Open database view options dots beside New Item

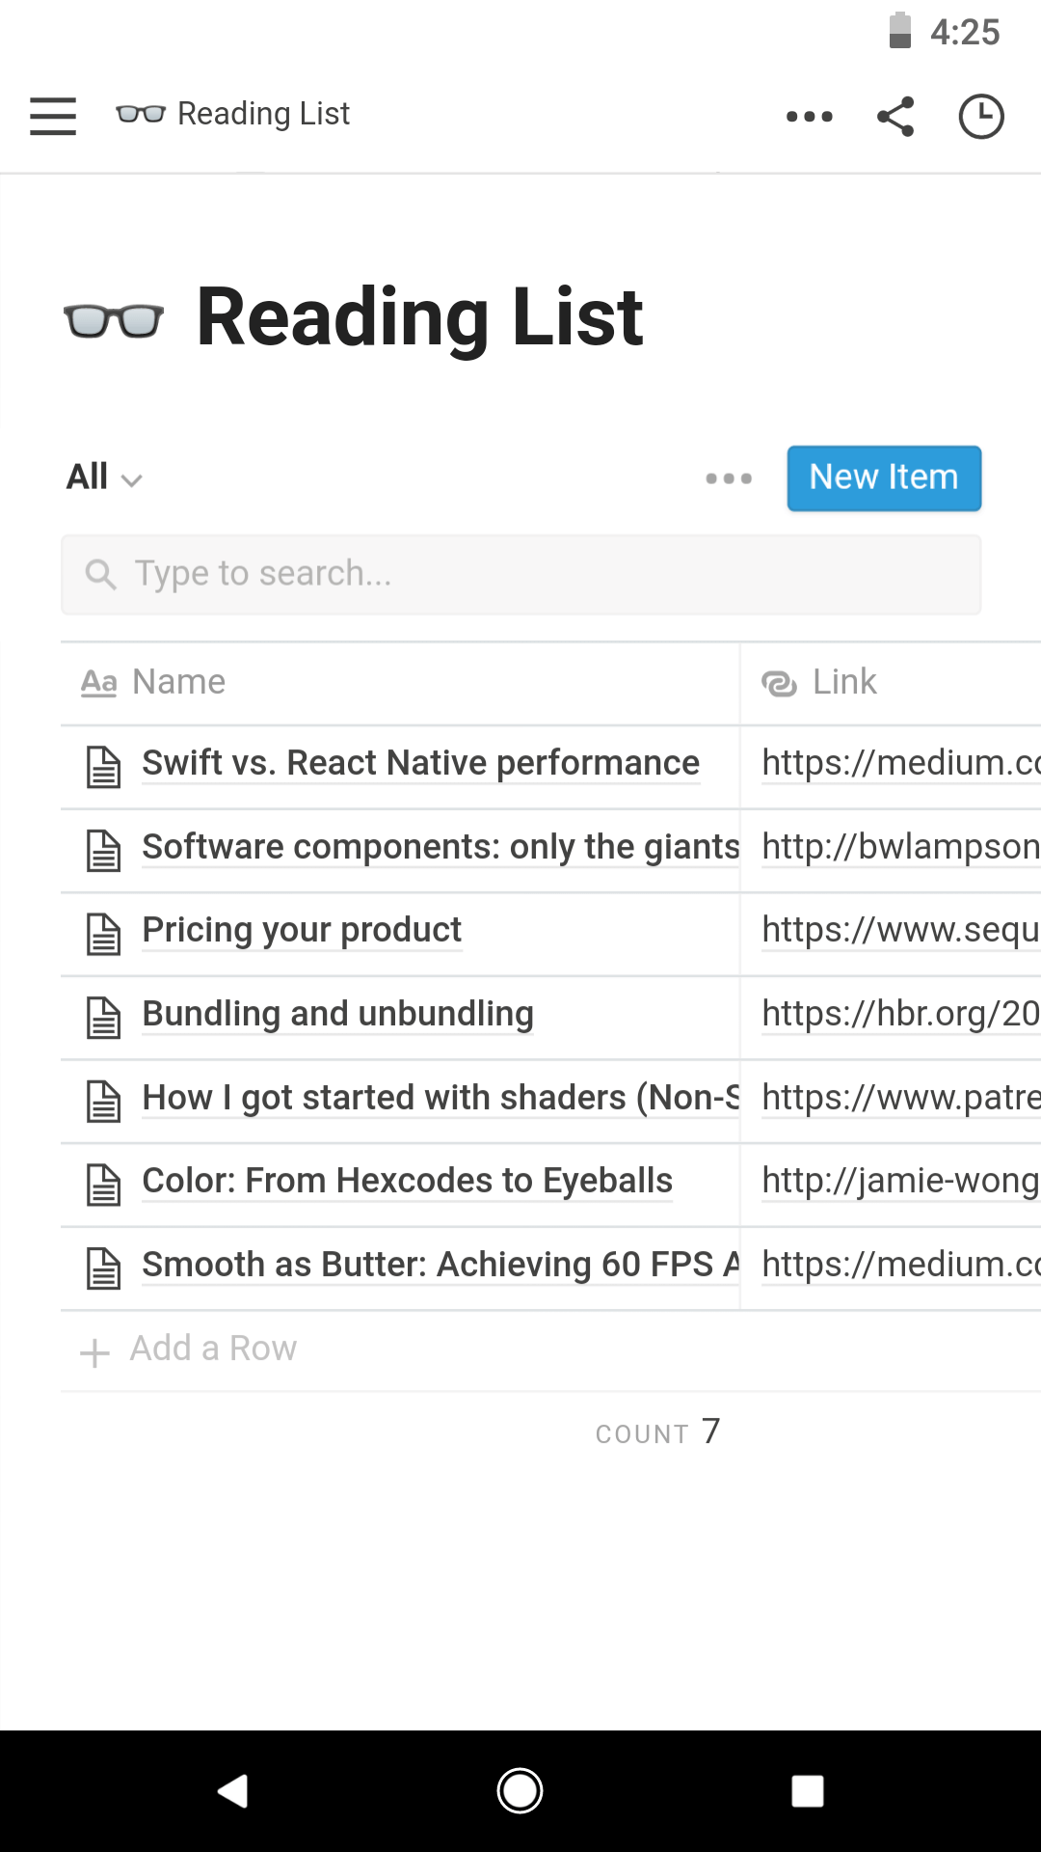pos(729,478)
